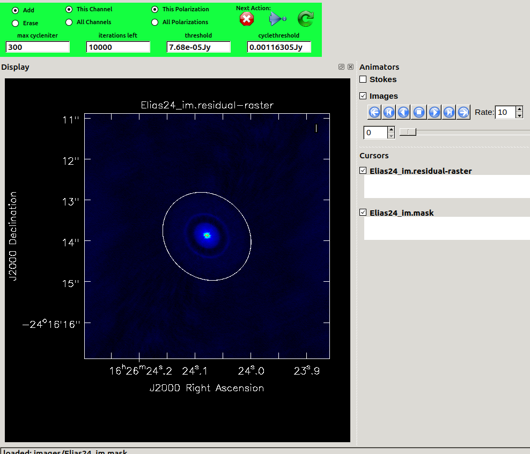Viewport: 530px width, 454px height.
Task: Edit the threshold field
Action: click(198, 47)
